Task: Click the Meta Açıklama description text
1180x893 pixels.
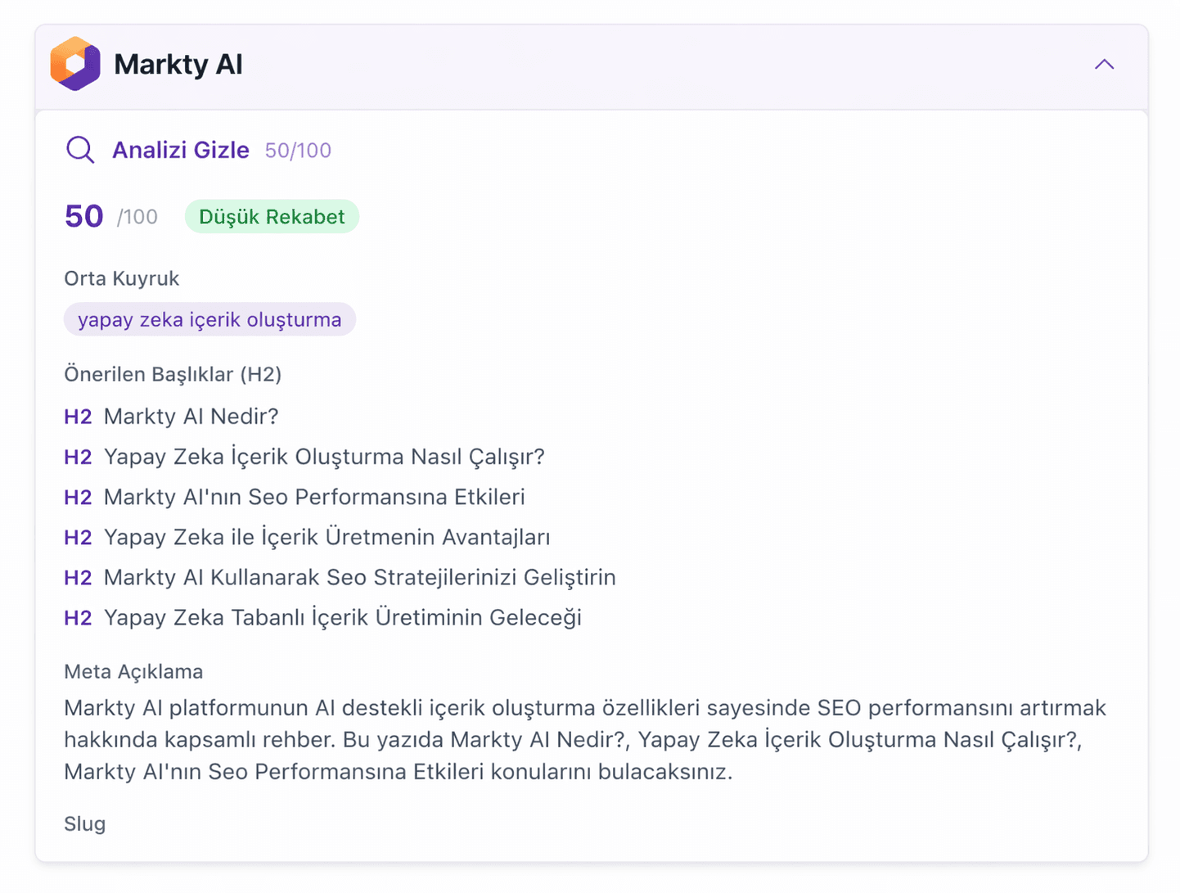Action: tap(584, 740)
